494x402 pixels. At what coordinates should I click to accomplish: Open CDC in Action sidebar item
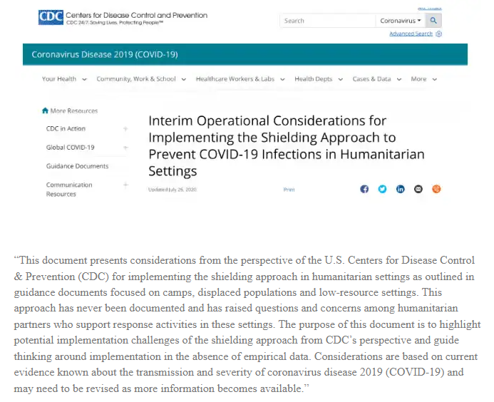(66, 128)
